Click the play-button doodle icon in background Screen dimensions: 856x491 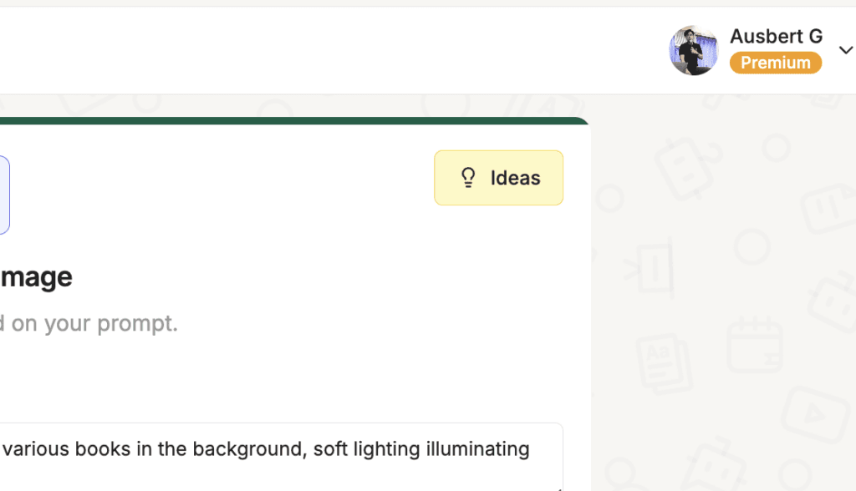pos(814,415)
